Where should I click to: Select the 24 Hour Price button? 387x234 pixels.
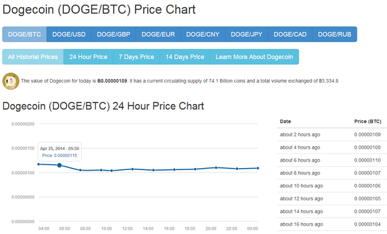click(88, 57)
